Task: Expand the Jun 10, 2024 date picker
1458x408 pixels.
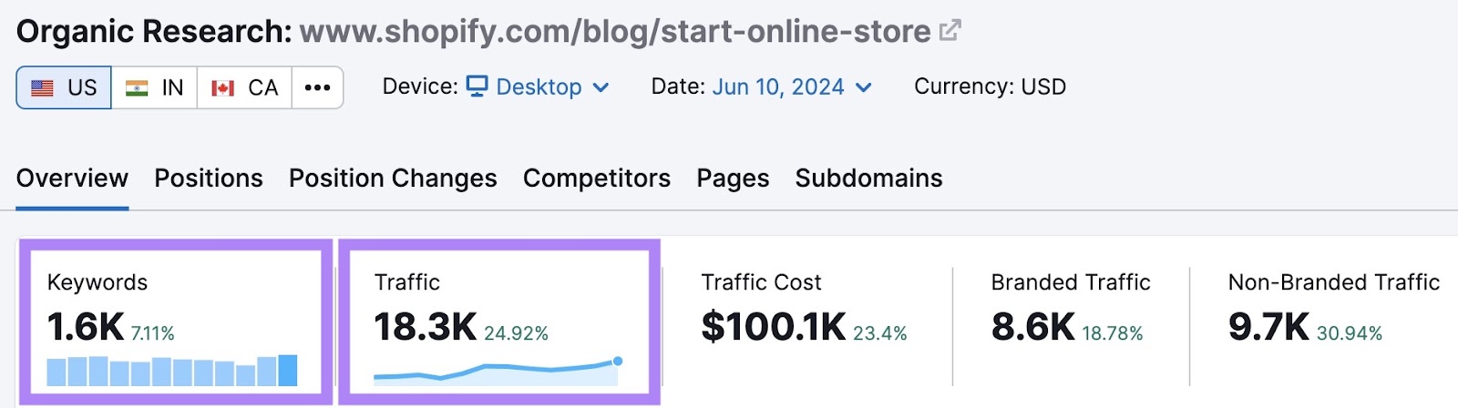Action: [x=779, y=87]
